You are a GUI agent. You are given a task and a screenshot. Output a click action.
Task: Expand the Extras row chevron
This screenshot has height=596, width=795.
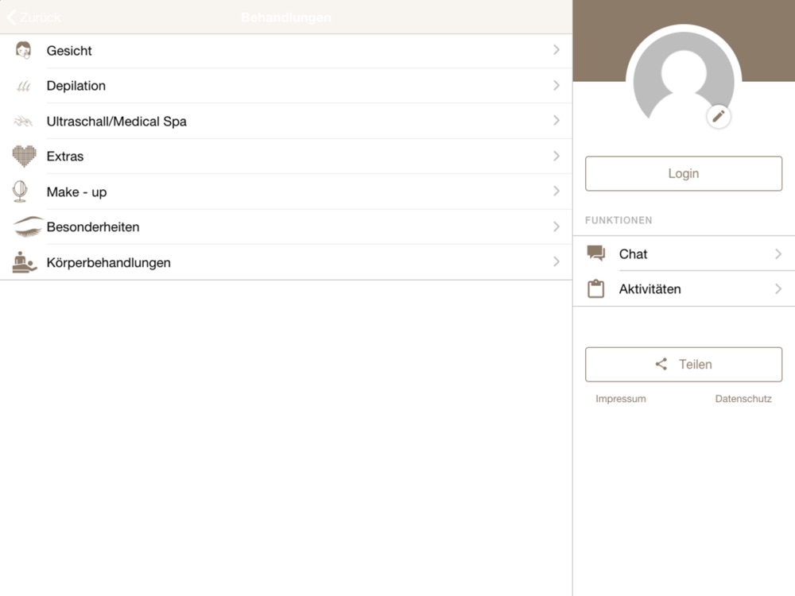(556, 156)
